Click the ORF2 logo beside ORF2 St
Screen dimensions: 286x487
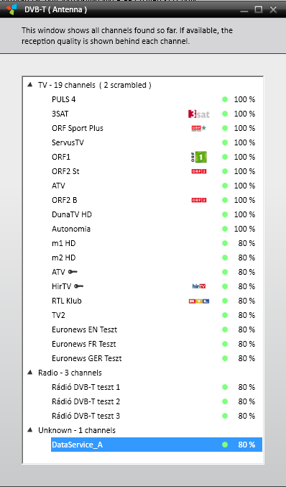click(199, 171)
